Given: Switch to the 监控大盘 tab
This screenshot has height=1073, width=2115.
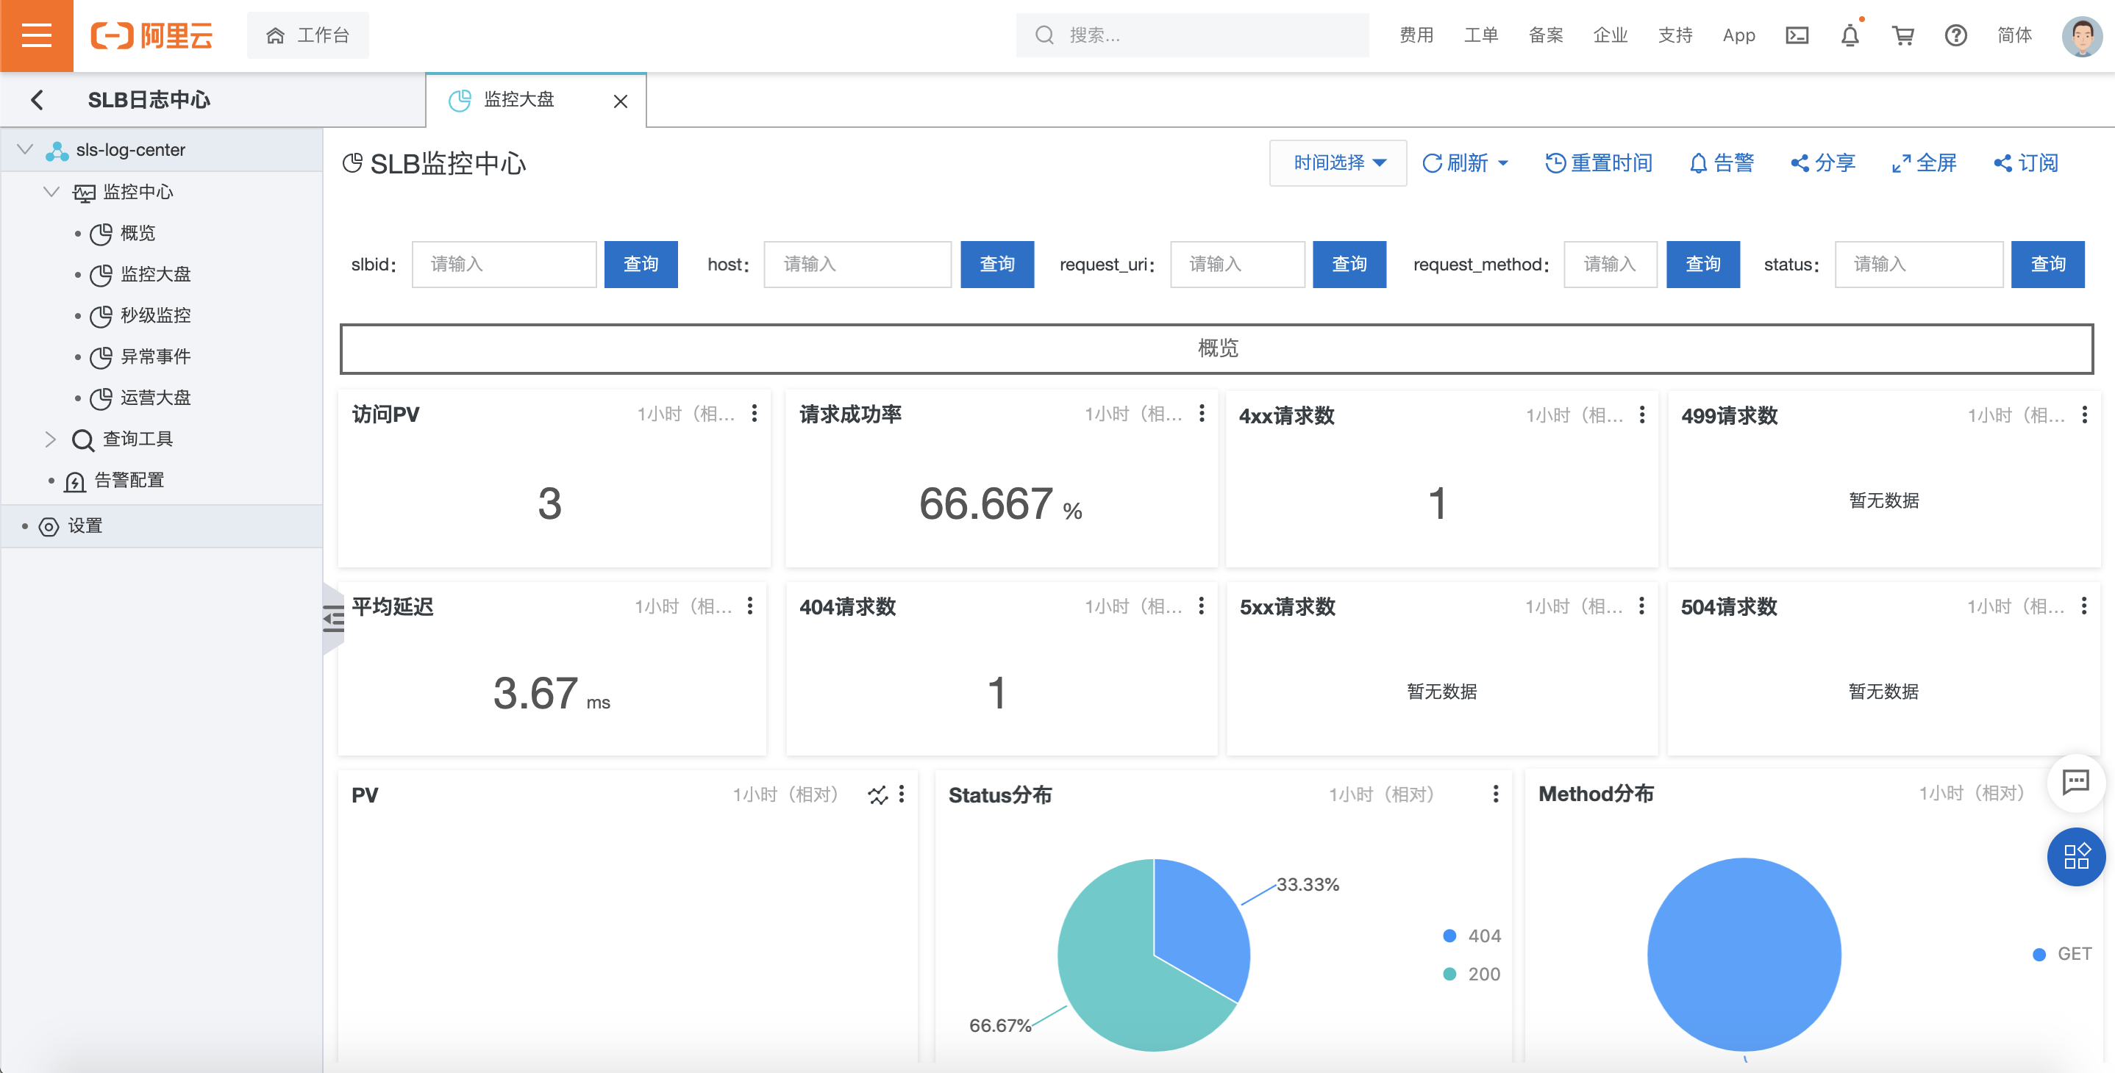Looking at the screenshot, I should point(518,100).
